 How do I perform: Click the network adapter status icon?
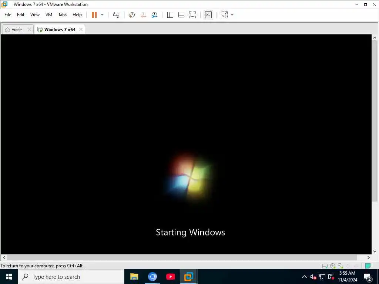341,266
